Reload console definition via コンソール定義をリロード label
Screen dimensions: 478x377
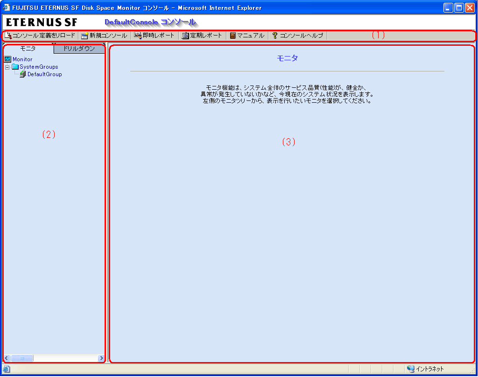tap(43, 36)
